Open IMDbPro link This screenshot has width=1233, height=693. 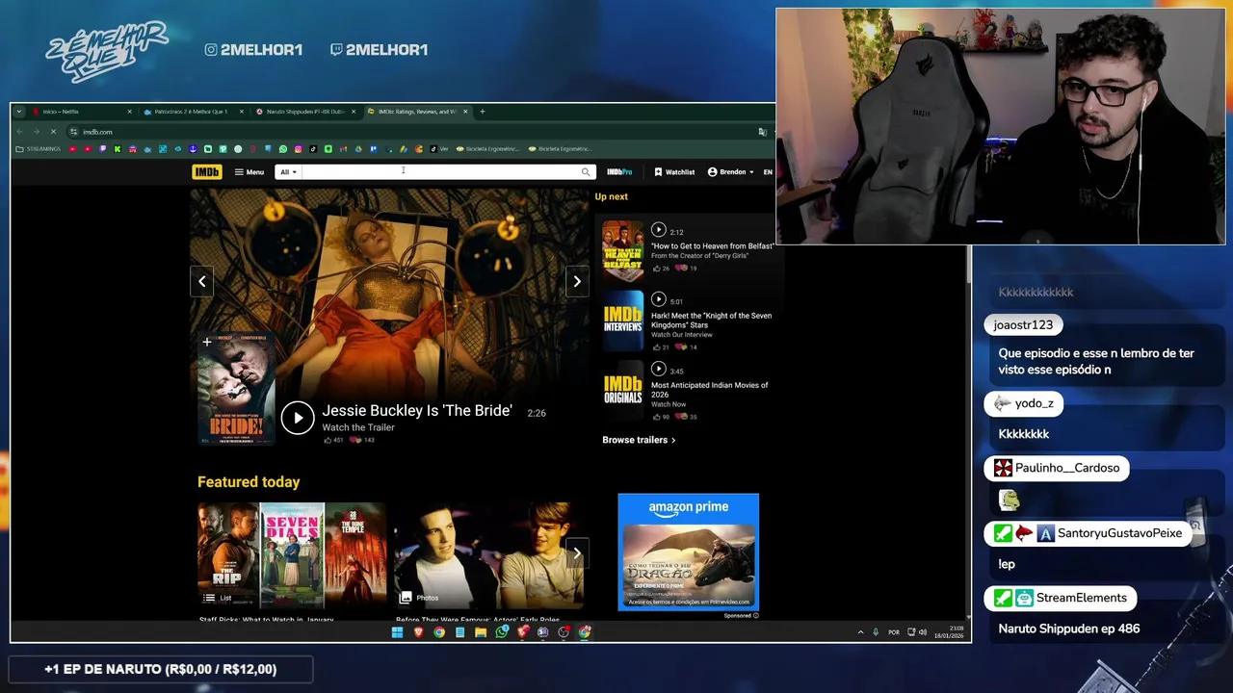point(619,172)
